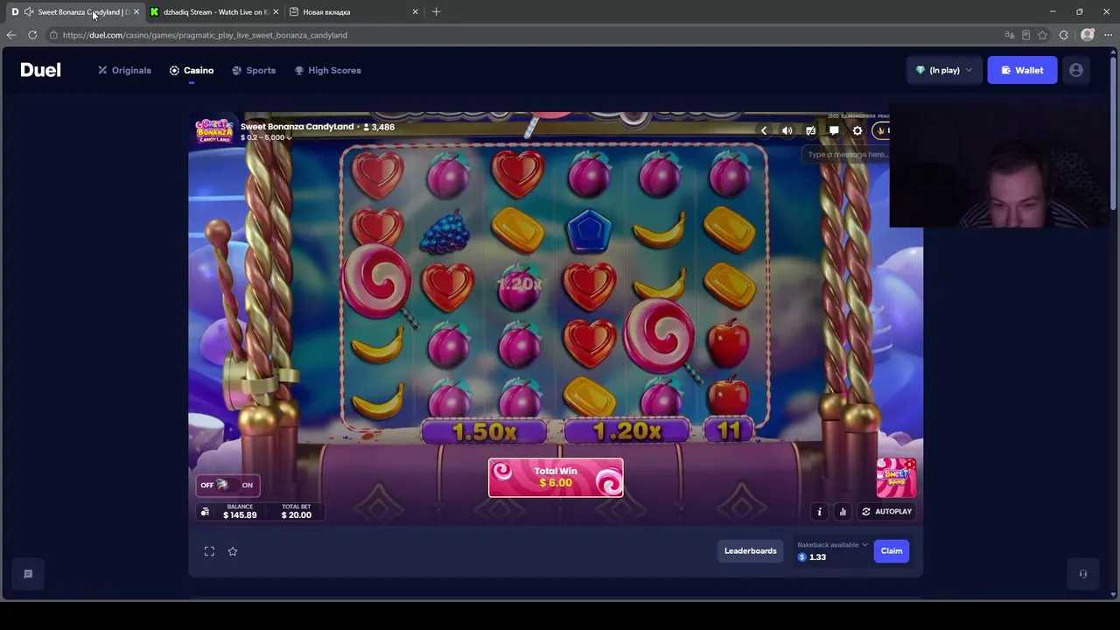The height and width of the screenshot is (630, 1120).
Task: Click the chat message input field
Action: coord(846,155)
